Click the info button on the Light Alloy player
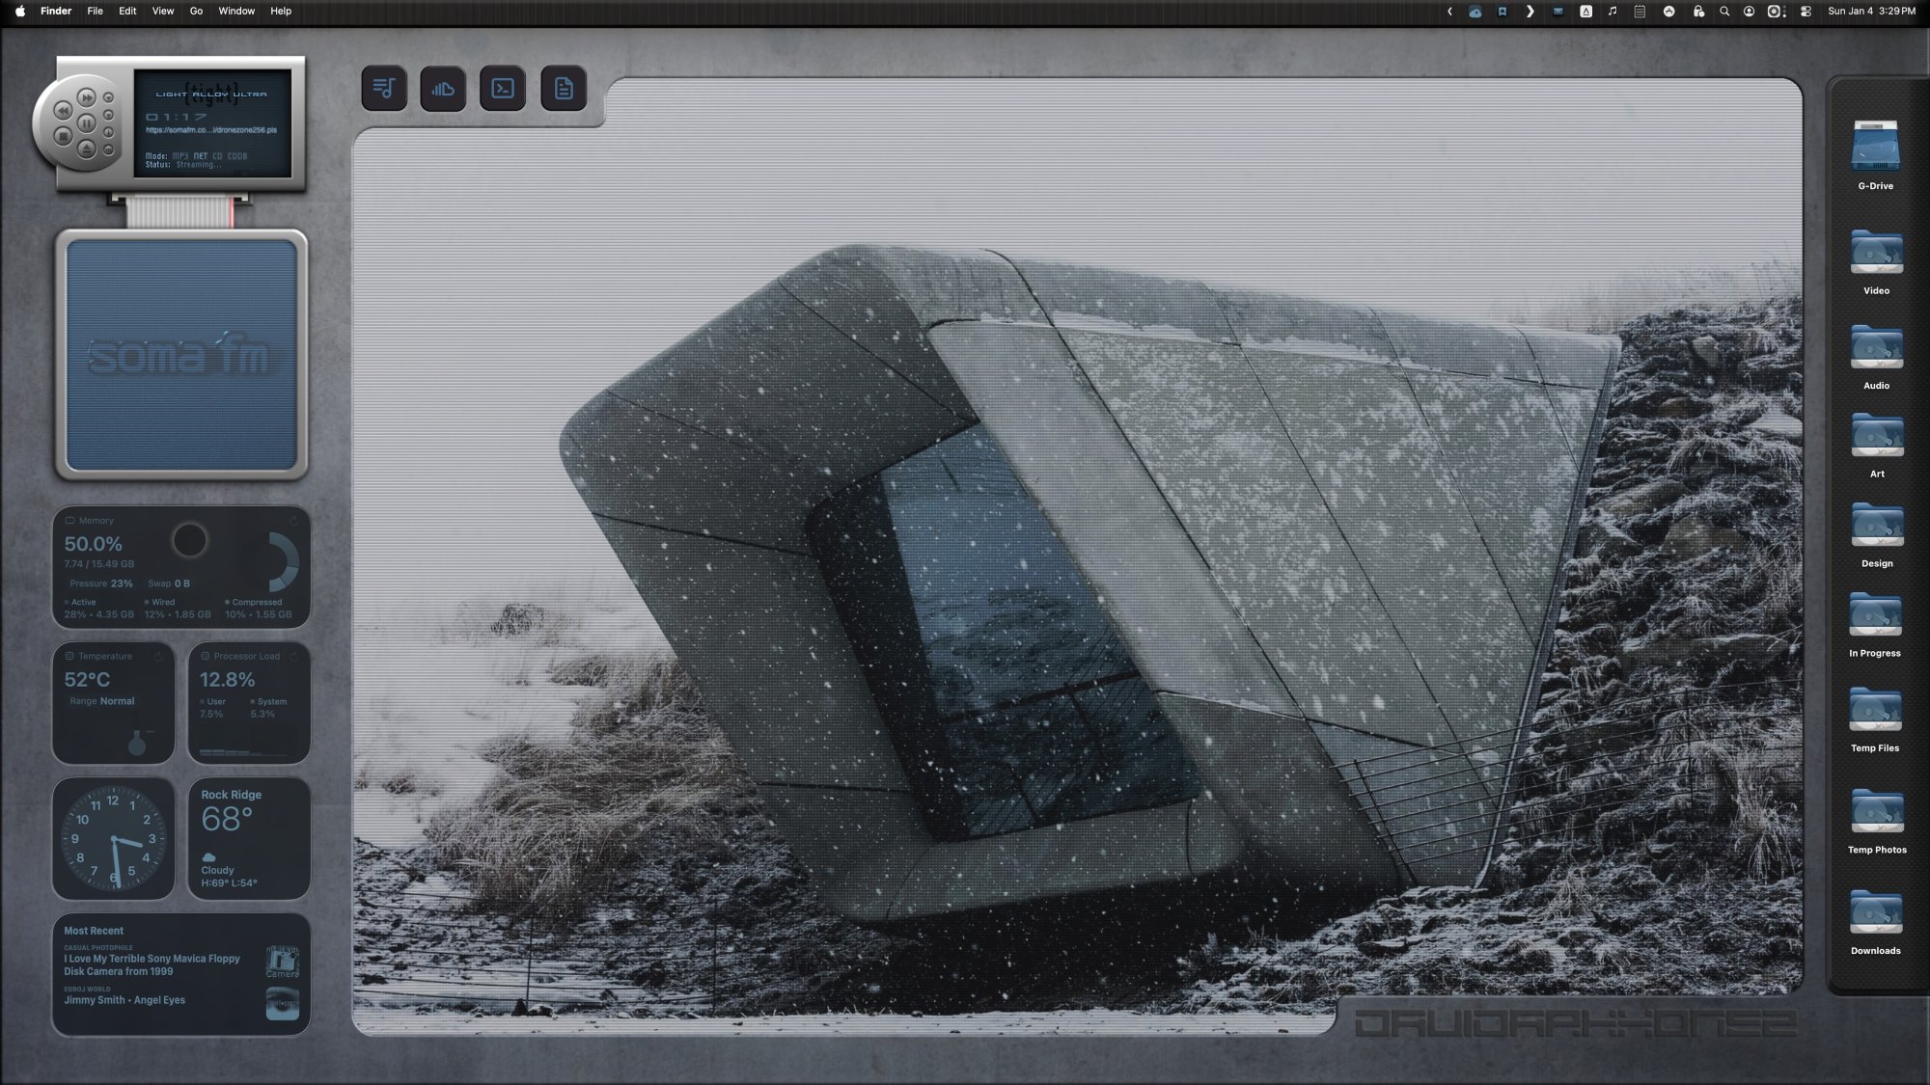This screenshot has height=1085, width=1930. 108,132
